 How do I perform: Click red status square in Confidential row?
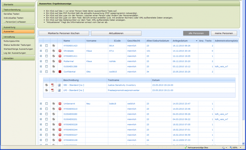[60, 72]
